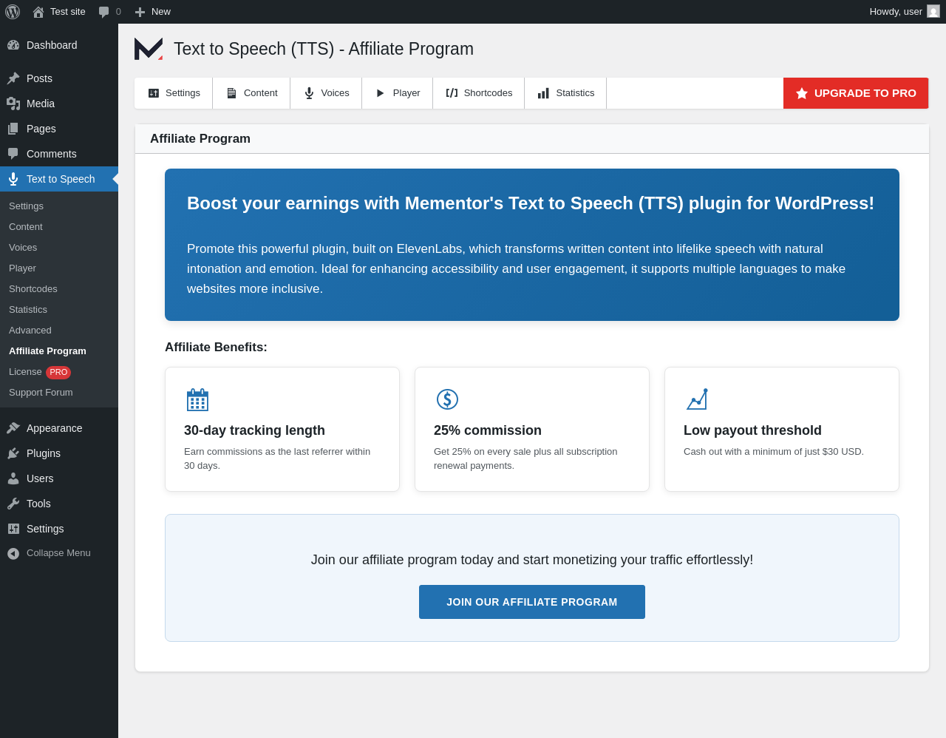This screenshot has height=738, width=946.
Task: Click the Collapse Menu arrow icon
Action: pyautogui.click(x=13, y=553)
